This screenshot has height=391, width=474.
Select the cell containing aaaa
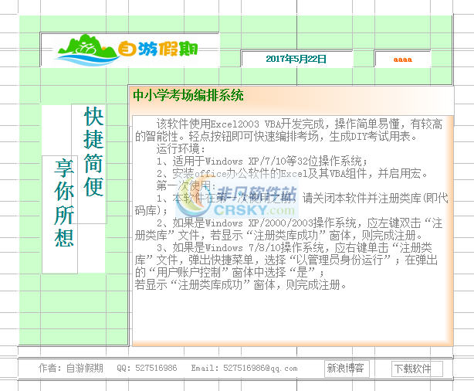tap(402, 59)
